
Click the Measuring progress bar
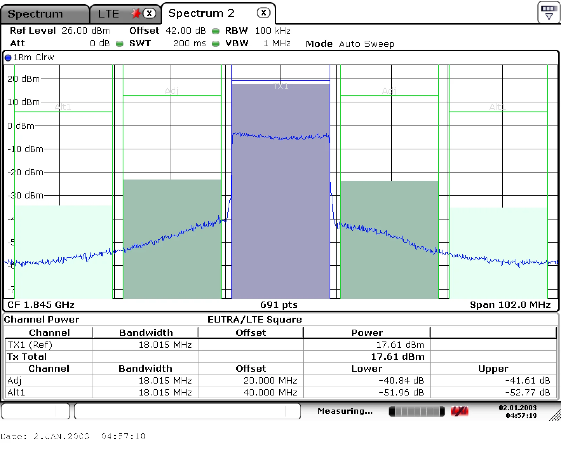coord(417,411)
